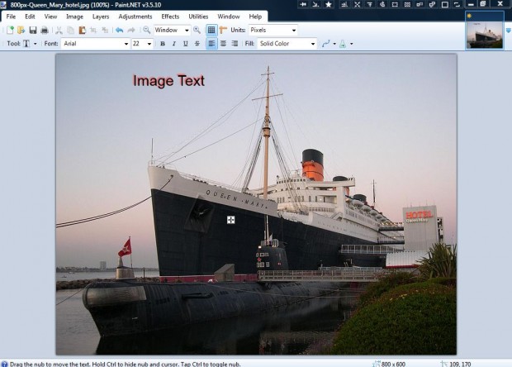
Task: Click the 'Image Text' on the canvas
Action: click(168, 81)
